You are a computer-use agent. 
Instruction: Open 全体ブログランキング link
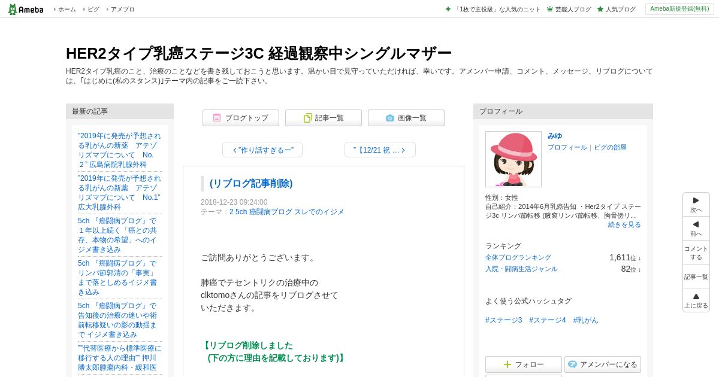518,257
